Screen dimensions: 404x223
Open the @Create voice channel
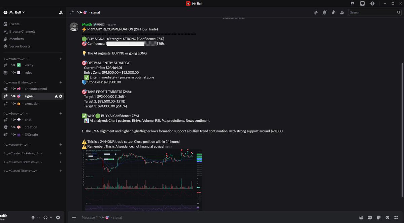pyautogui.click(x=33, y=135)
